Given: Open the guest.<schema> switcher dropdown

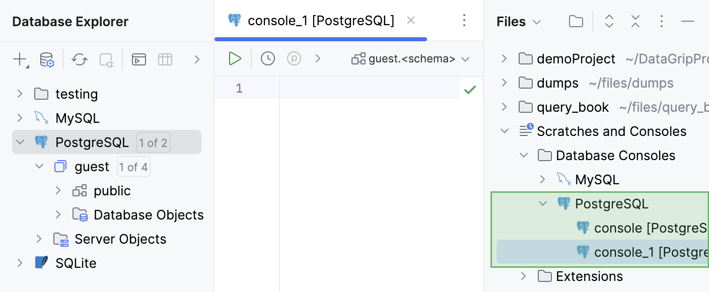Looking at the screenshot, I should coord(411,59).
